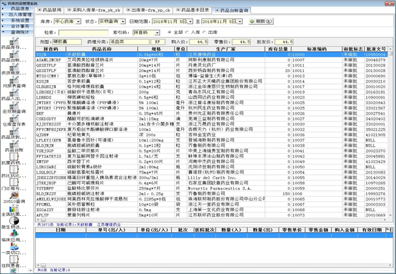The image size is (396, 274).
Task: Expand the 出入库管理 sidebar section
Action: point(16,15)
